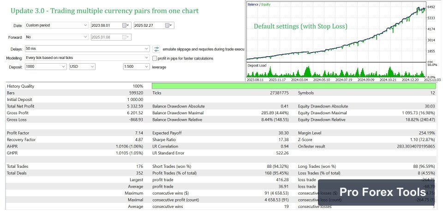Click the 'Sharpe Ratio' label

click(x=164, y=140)
